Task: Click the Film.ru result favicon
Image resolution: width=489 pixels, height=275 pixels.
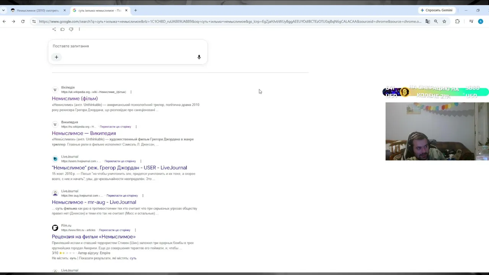Action: (55, 228)
